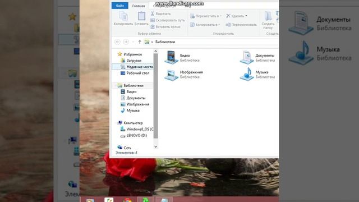Open Музыка under Библиотеки in tree

tap(130, 111)
